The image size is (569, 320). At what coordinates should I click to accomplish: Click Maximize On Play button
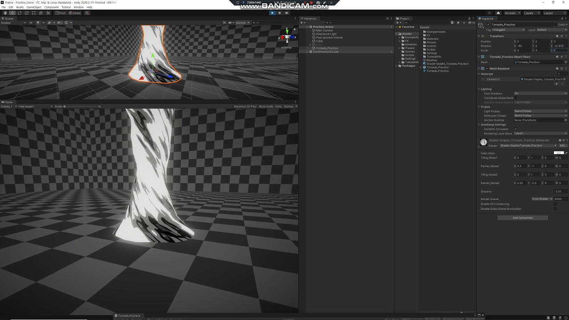[x=245, y=107]
